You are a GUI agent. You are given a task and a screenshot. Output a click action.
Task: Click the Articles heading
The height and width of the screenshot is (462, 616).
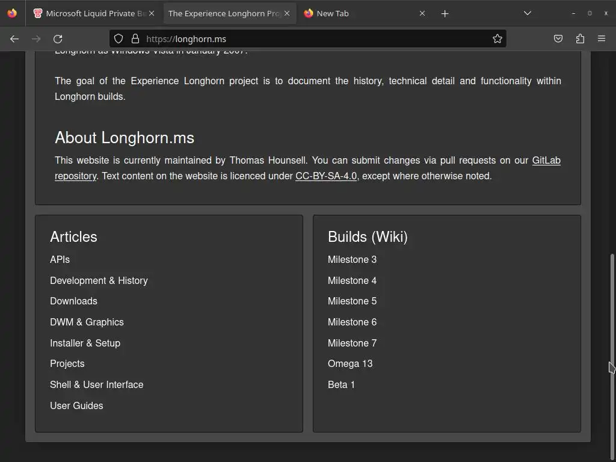tap(73, 237)
